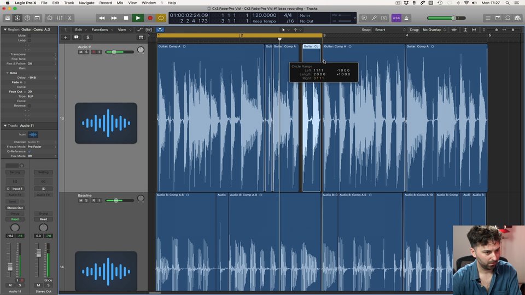Click the Fast Forward transport button
The height and width of the screenshot is (295, 525).
(114, 18)
